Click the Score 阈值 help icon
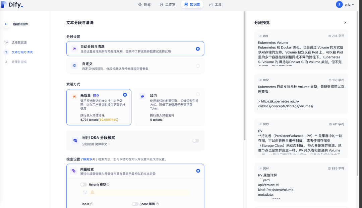This screenshot has height=208, width=362. tap(157, 204)
